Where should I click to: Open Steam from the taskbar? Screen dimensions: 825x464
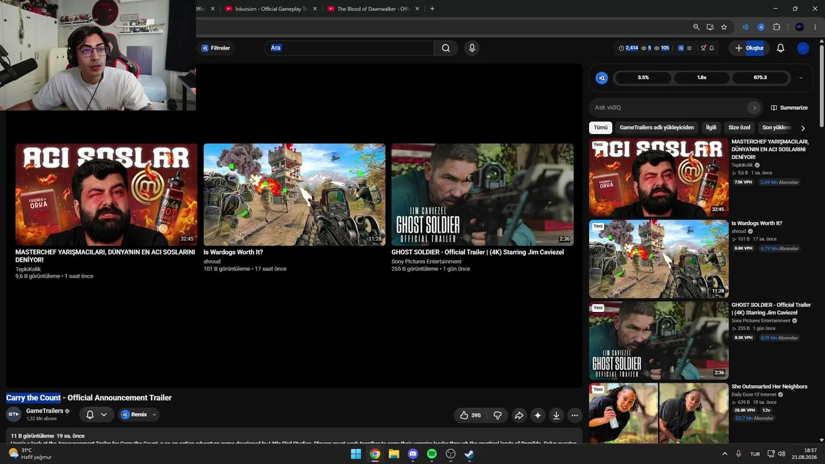pos(469,454)
